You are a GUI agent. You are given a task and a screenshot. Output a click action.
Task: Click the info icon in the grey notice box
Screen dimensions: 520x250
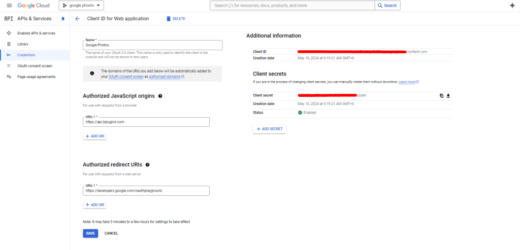click(92, 74)
